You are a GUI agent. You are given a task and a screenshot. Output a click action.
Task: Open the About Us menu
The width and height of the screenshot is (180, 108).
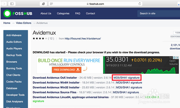pyautogui.click(x=46, y=13)
